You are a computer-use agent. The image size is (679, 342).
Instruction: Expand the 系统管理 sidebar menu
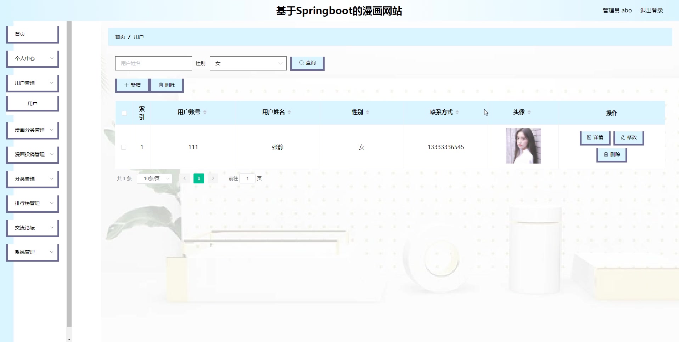tap(32, 252)
